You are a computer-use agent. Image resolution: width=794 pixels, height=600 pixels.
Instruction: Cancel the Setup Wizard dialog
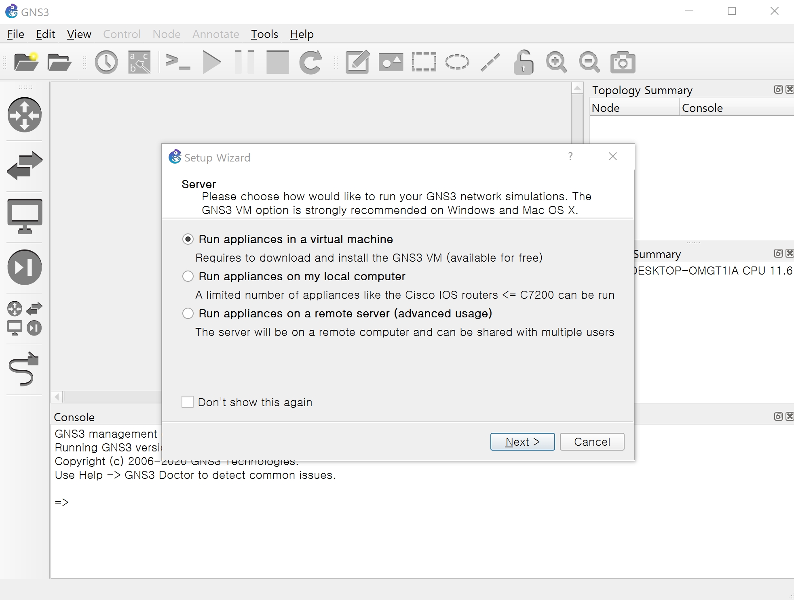tap(592, 442)
